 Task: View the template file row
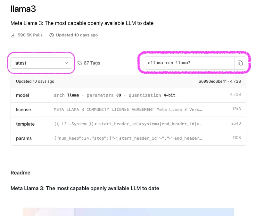128,124
